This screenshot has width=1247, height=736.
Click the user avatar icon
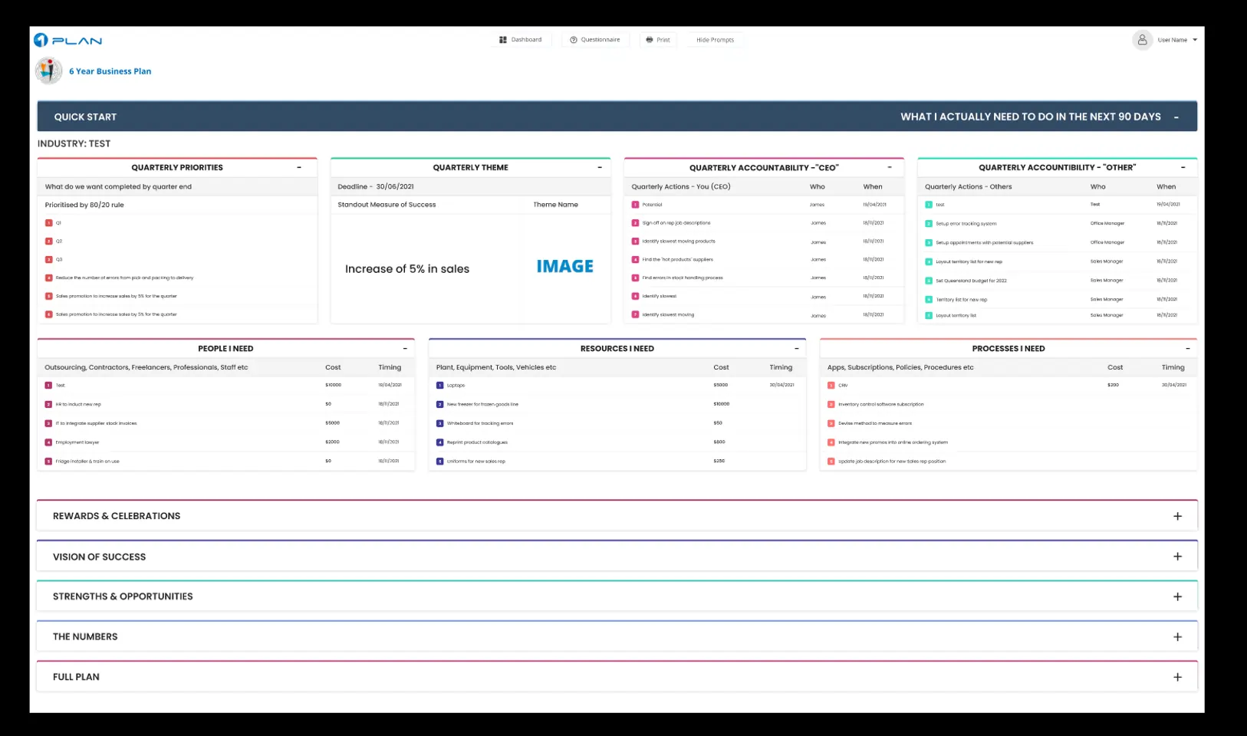pos(1142,40)
